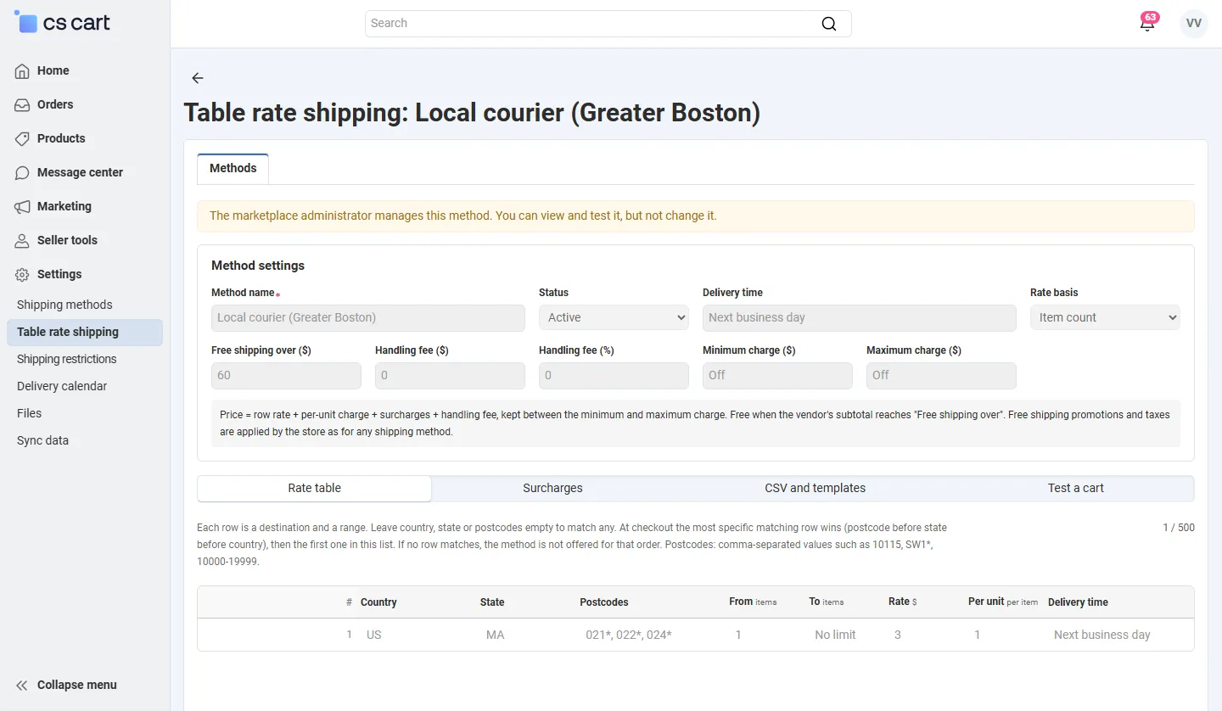The height and width of the screenshot is (711, 1222).
Task: Click the "MA" state cell
Action: coord(496,635)
